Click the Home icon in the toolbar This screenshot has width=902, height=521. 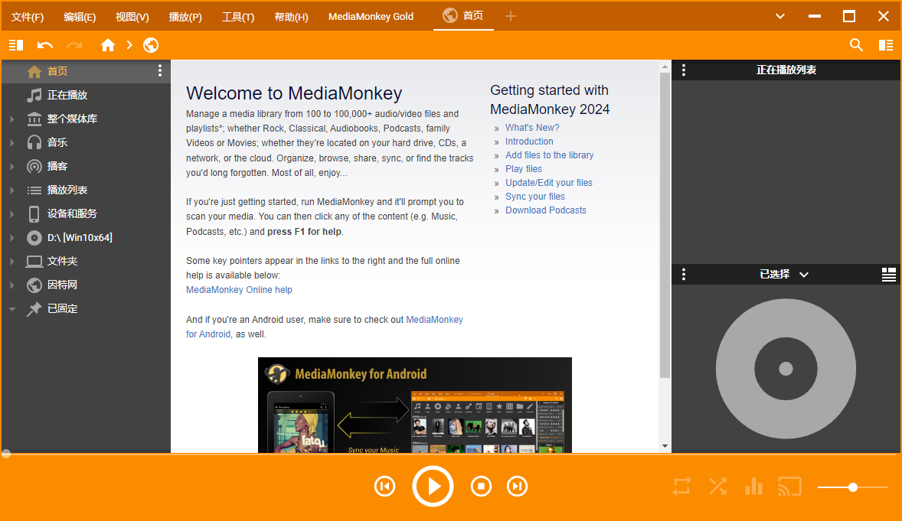[107, 45]
